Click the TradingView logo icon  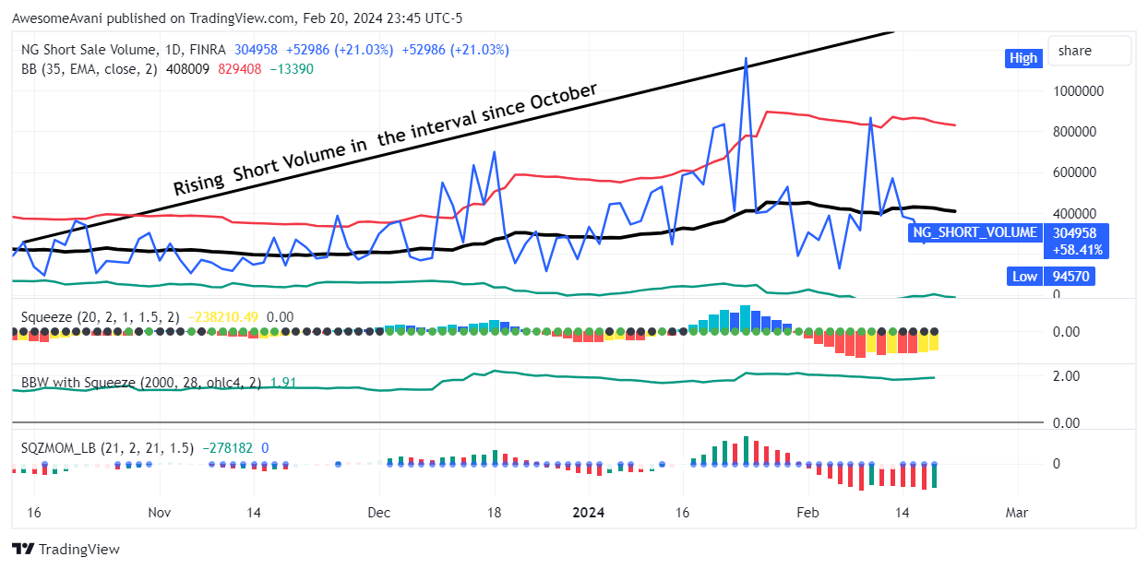pyautogui.click(x=23, y=549)
